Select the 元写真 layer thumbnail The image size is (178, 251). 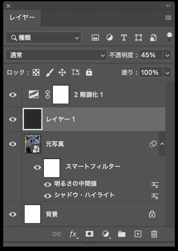click(32, 144)
